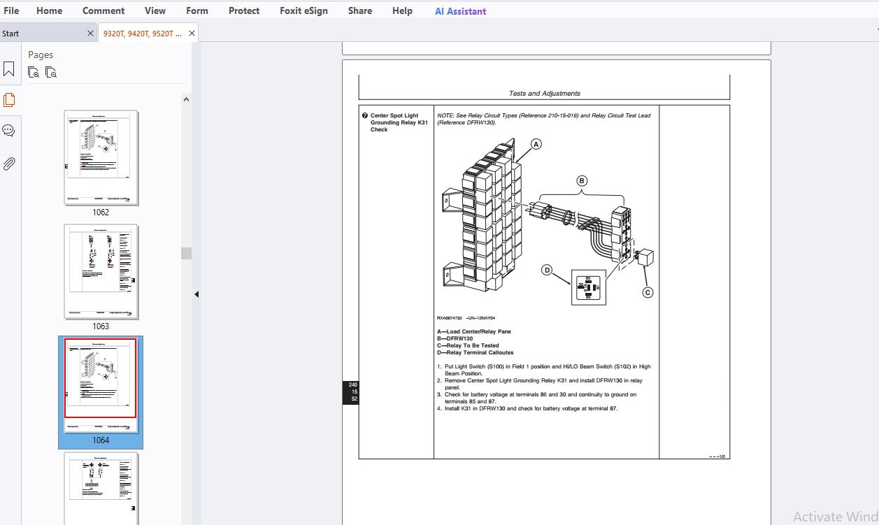Click legend line D—Relay Terminal Callouts
Viewport: 879px width, 525px height.
pyautogui.click(x=475, y=352)
